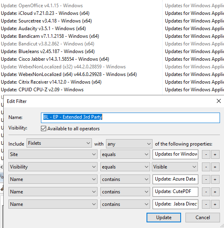This screenshot has width=224, height=228.
Task: Add a row after the CutePDF condition
Action: [x=215, y=192]
